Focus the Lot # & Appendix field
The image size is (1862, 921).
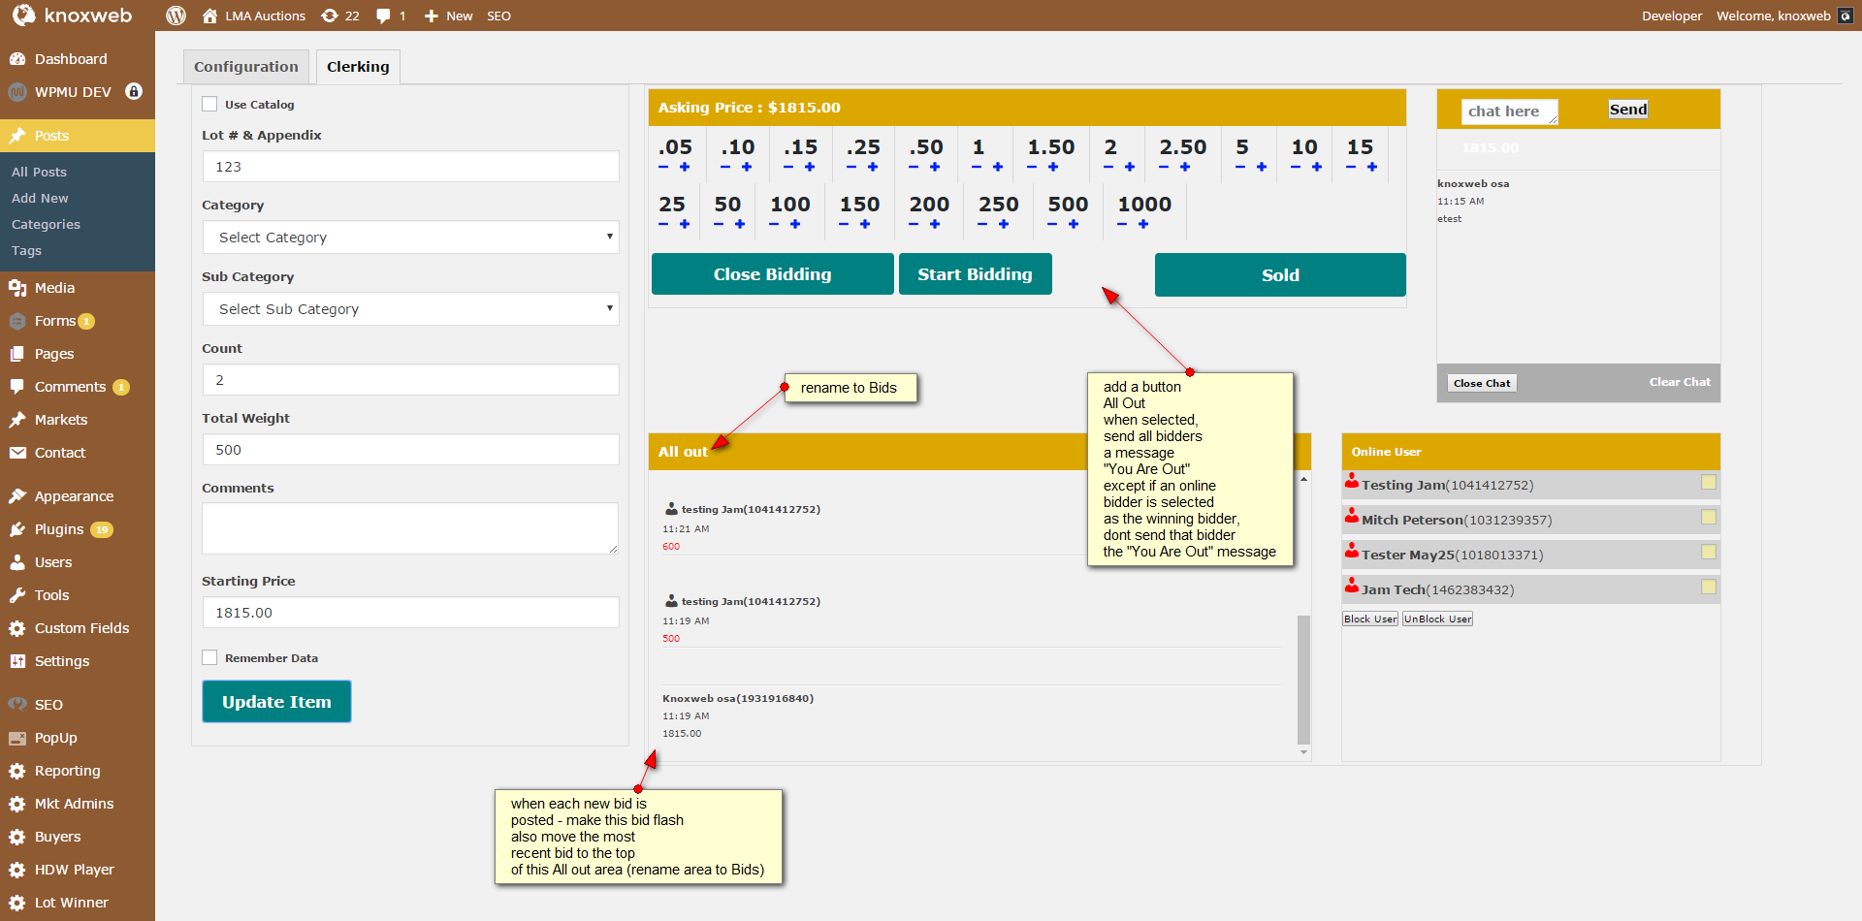click(411, 167)
